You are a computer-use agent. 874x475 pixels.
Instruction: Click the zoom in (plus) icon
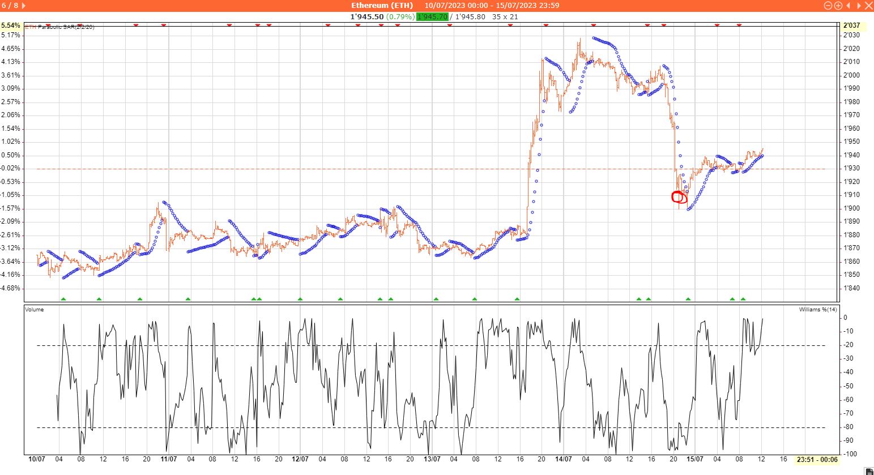[x=837, y=6]
